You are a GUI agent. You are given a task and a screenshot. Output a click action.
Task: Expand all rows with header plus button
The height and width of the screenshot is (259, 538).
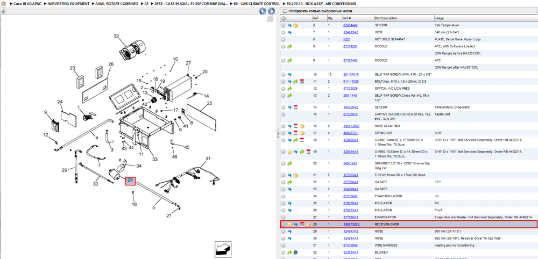click(284, 18)
